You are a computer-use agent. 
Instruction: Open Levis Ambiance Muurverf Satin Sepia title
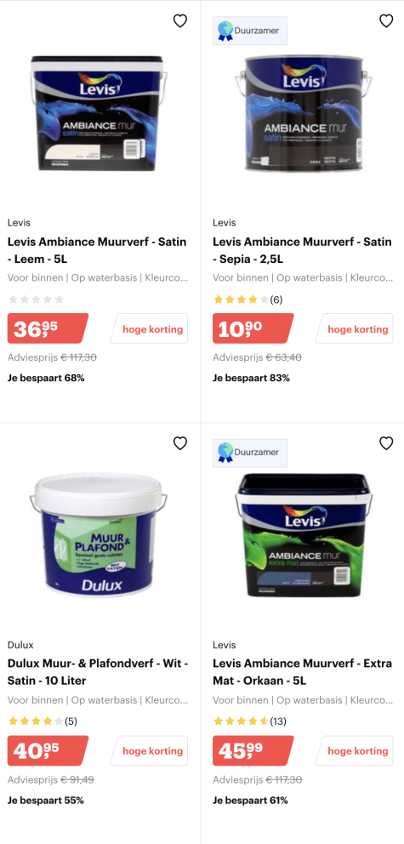(x=302, y=250)
